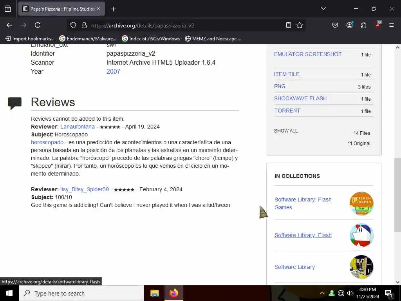Open reviewer Itsy_Bitsy_Spider39's profile link
The image size is (401, 301).
tap(85, 189)
